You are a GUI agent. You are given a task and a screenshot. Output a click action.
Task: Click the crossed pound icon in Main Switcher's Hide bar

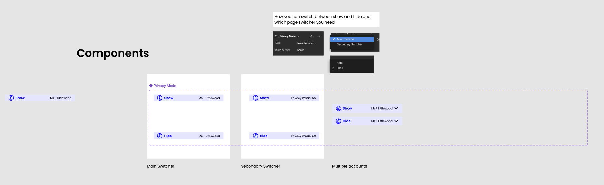click(160, 136)
